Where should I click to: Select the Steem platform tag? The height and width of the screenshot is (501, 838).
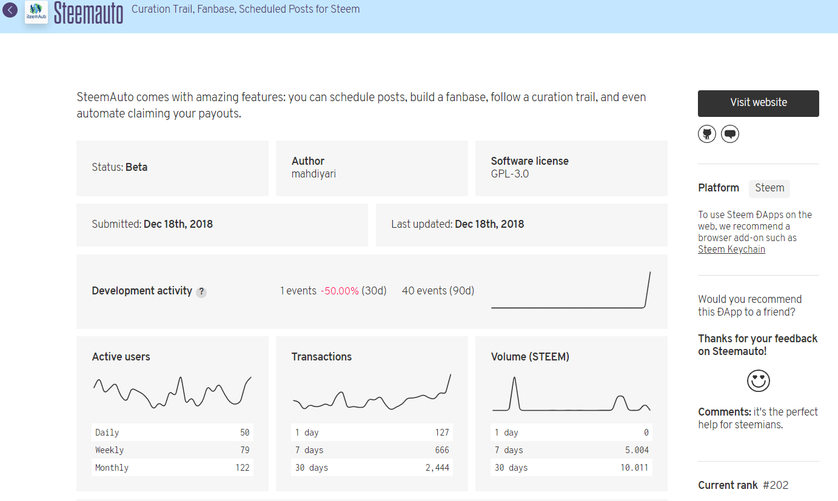pos(769,188)
